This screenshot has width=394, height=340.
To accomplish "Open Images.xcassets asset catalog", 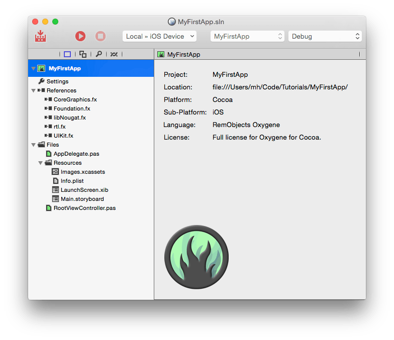I will pos(83,172).
